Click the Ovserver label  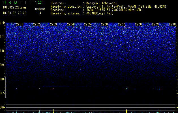tap(57, 3)
